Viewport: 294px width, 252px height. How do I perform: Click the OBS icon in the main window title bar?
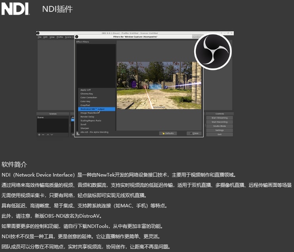pyautogui.click(x=38, y=33)
